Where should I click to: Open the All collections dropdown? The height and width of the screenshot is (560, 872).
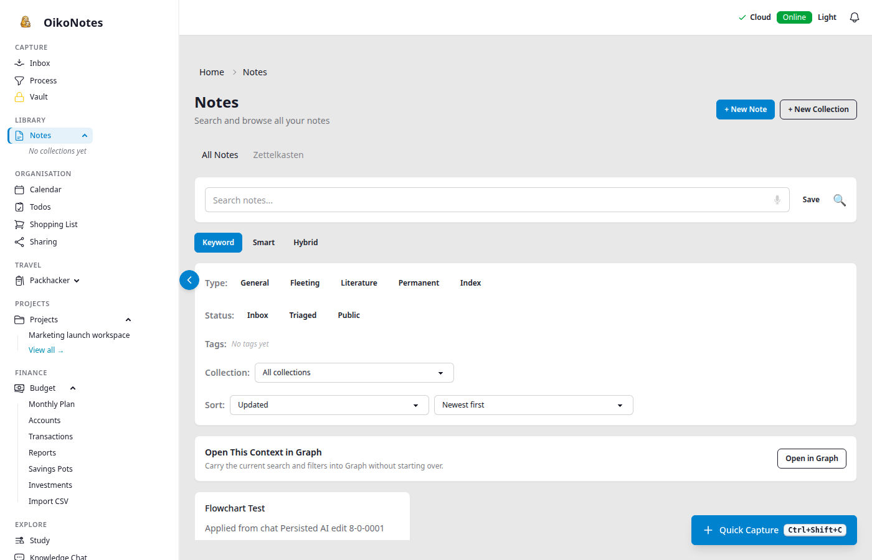pos(354,373)
